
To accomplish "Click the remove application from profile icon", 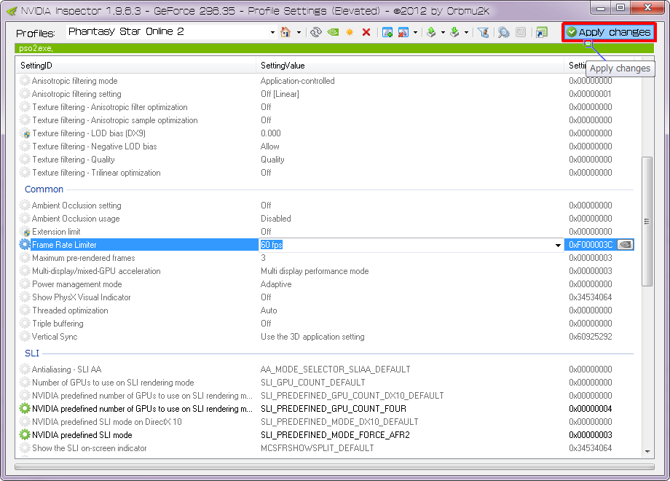I will 403,32.
